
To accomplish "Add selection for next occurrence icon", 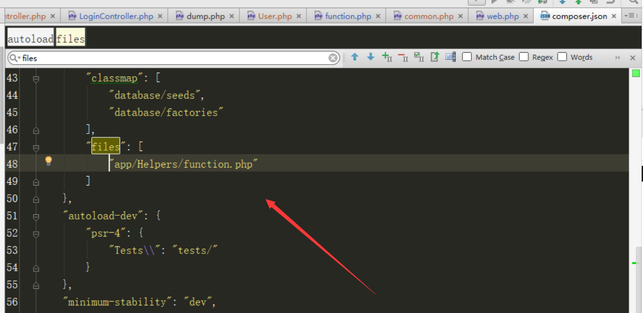I will pos(387,57).
